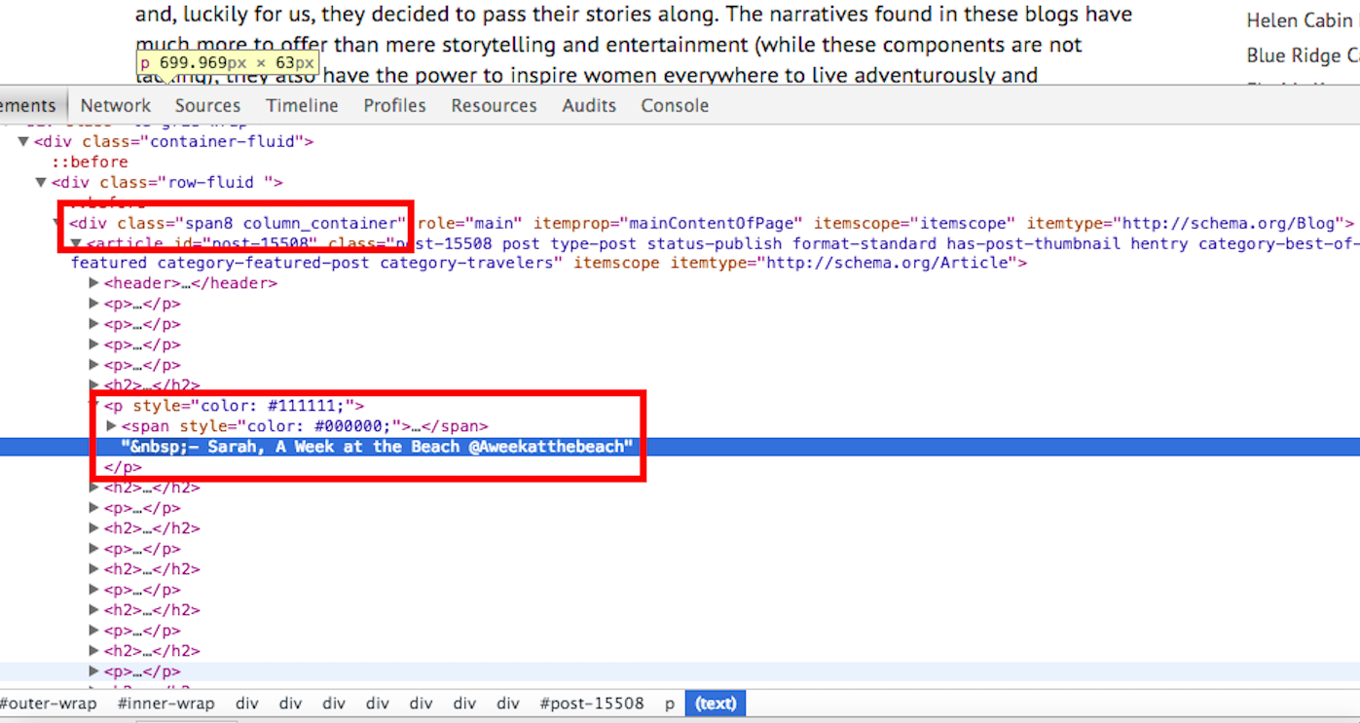Collapse the container-fluid div node
The image size is (1360, 723).
coord(23,142)
